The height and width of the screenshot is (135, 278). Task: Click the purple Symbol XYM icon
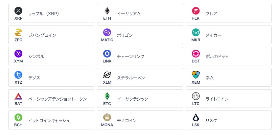18,54
